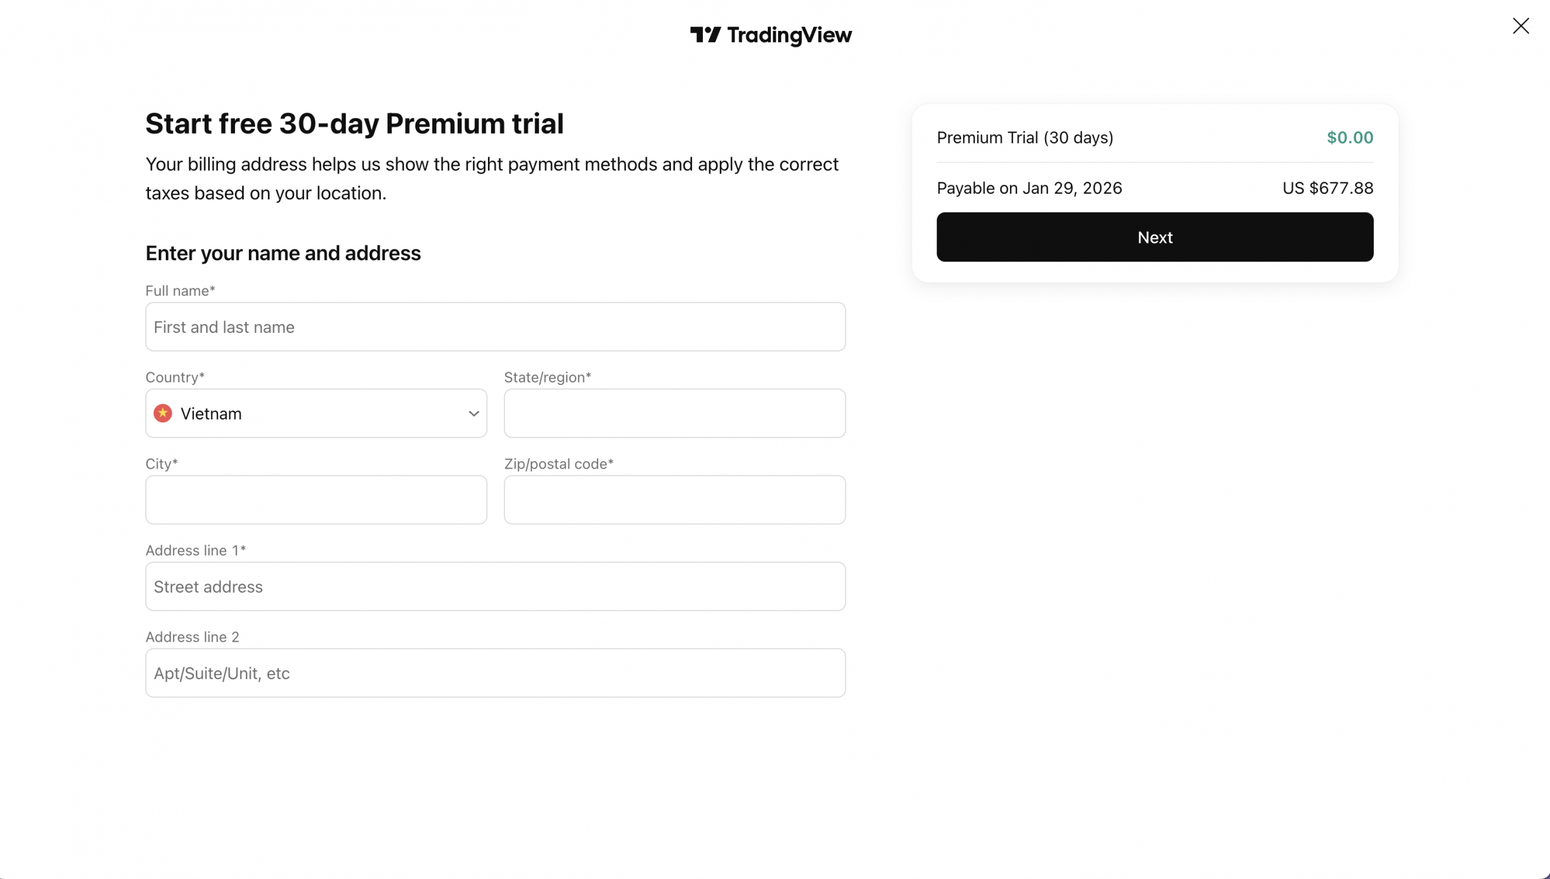Click the Zip/postal code field
This screenshot has width=1550, height=879.
[x=674, y=500]
